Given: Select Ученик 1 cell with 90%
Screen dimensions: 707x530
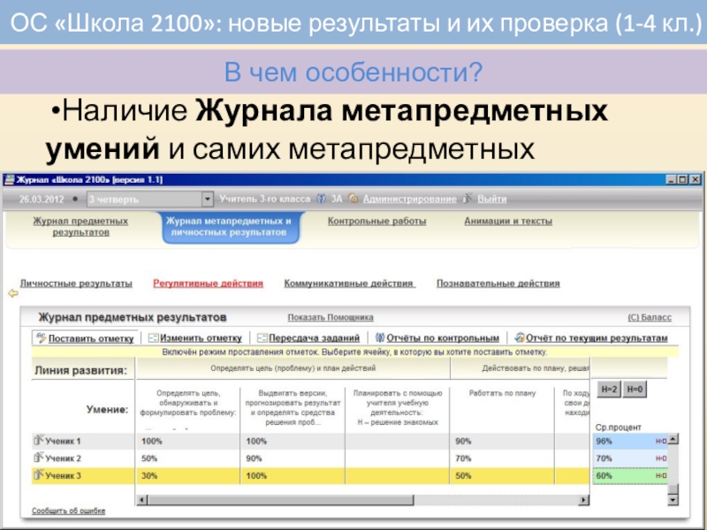Looking at the screenshot, I should click(x=502, y=441).
